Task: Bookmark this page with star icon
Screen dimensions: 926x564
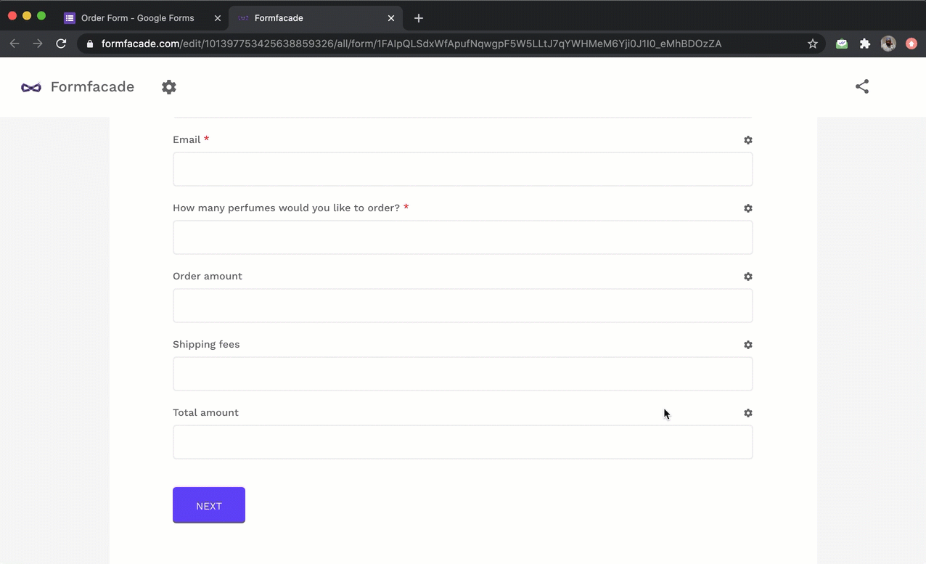Action: click(x=812, y=44)
